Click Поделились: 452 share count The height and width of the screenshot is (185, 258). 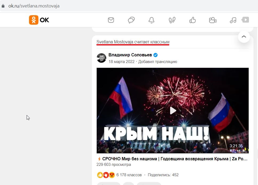[x=163, y=175]
